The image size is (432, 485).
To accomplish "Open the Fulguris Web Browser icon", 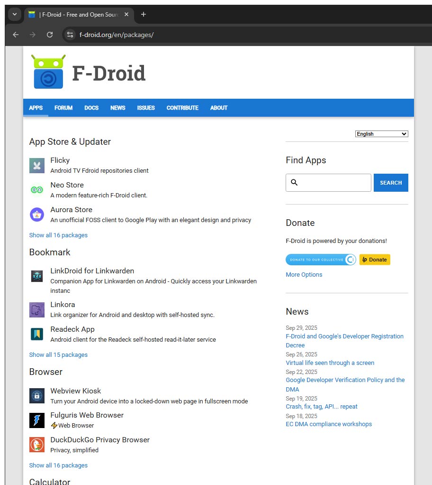I will (37, 420).
